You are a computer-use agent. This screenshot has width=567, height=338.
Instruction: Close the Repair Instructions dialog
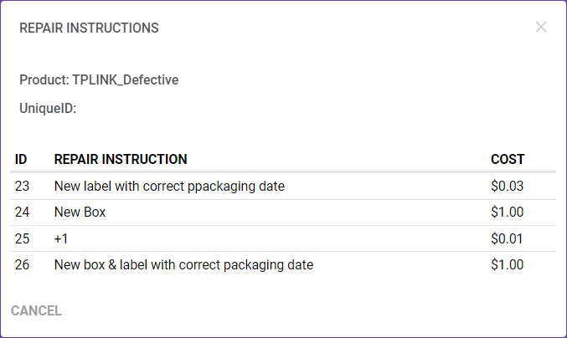(541, 27)
